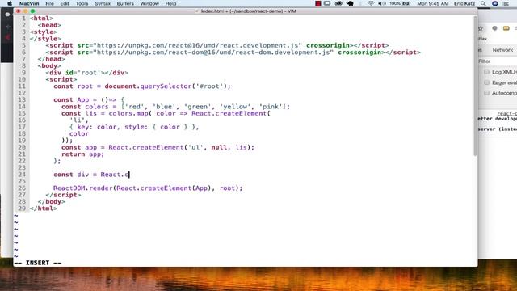
Task: Click the MacVim vertical scrollbar
Action: [475, 86]
